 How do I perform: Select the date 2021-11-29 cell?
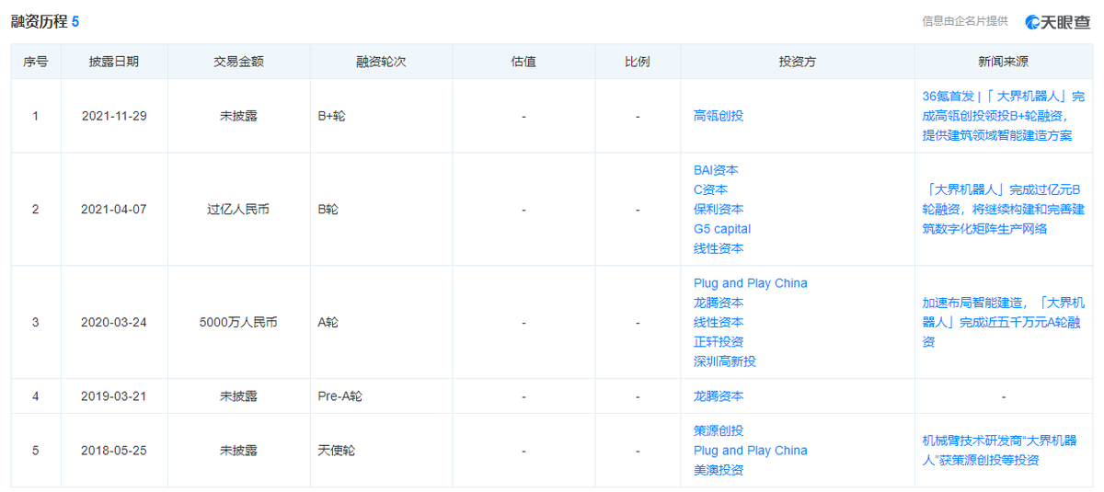click(x=114, y=116)
